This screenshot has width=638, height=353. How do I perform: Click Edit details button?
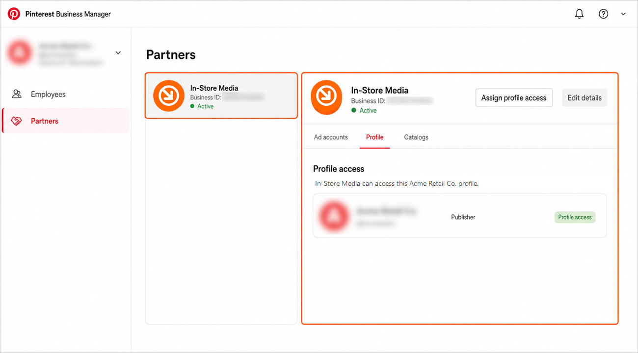click(x=585, y=98)
